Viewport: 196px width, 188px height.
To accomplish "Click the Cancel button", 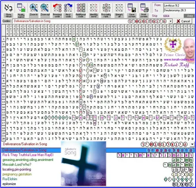I will coord(183,21).
